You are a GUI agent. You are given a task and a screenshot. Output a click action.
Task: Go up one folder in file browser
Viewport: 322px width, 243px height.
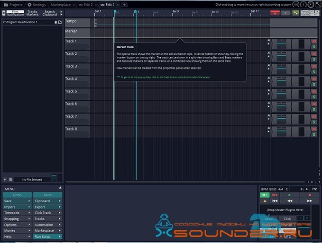[x=55, y=22]
